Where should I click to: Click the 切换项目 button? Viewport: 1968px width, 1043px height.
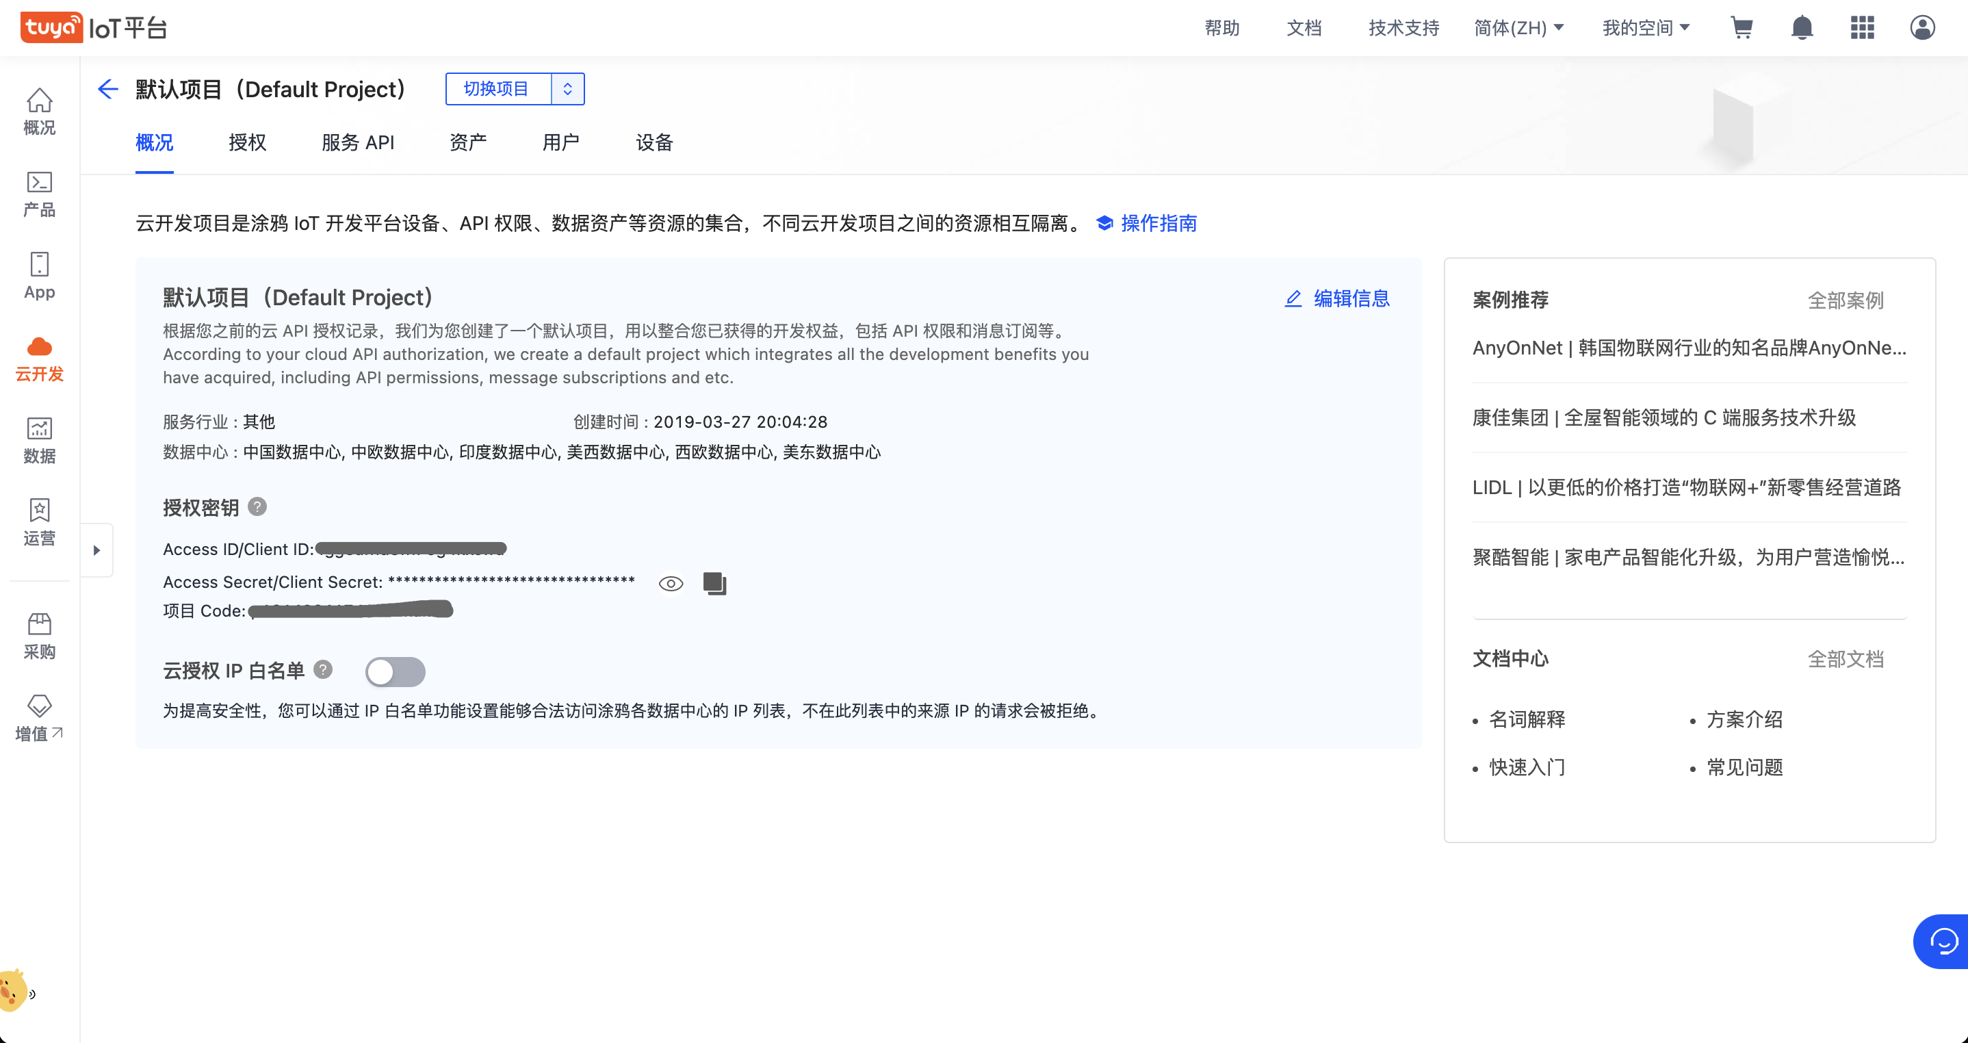498,89
